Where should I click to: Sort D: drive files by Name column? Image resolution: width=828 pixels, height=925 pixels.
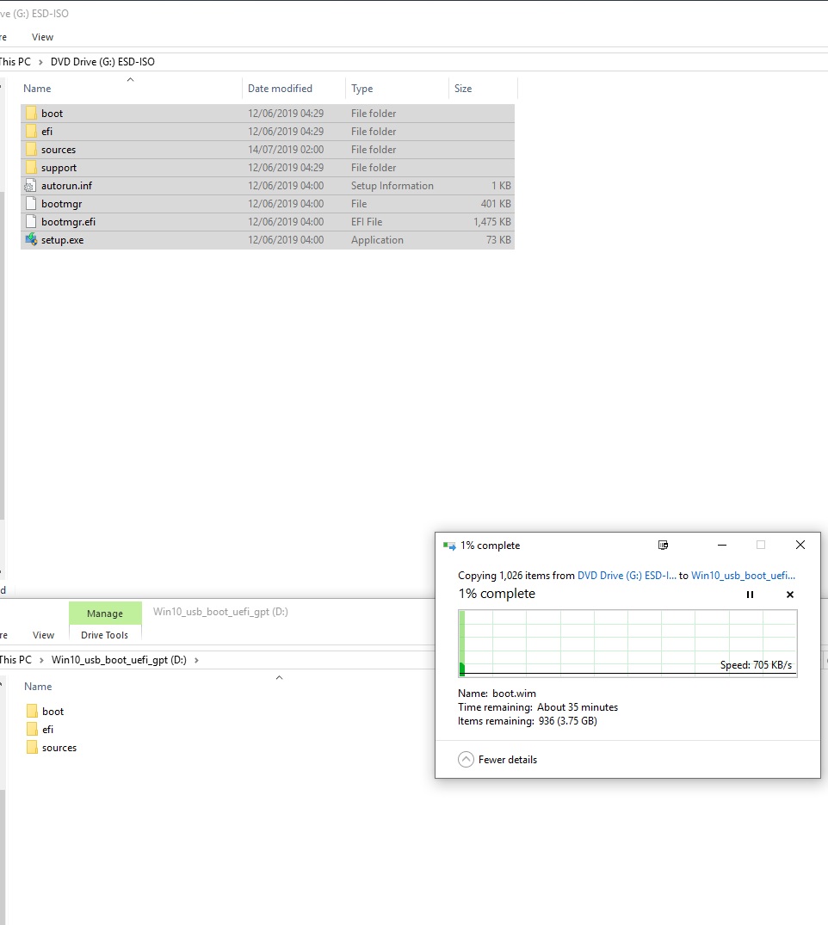pos(38,687)
